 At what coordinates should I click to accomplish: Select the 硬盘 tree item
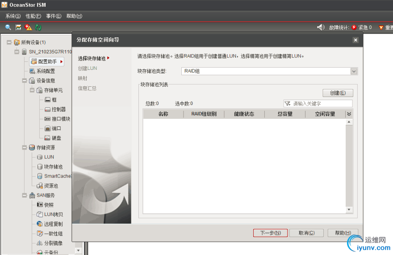(53, 138)
